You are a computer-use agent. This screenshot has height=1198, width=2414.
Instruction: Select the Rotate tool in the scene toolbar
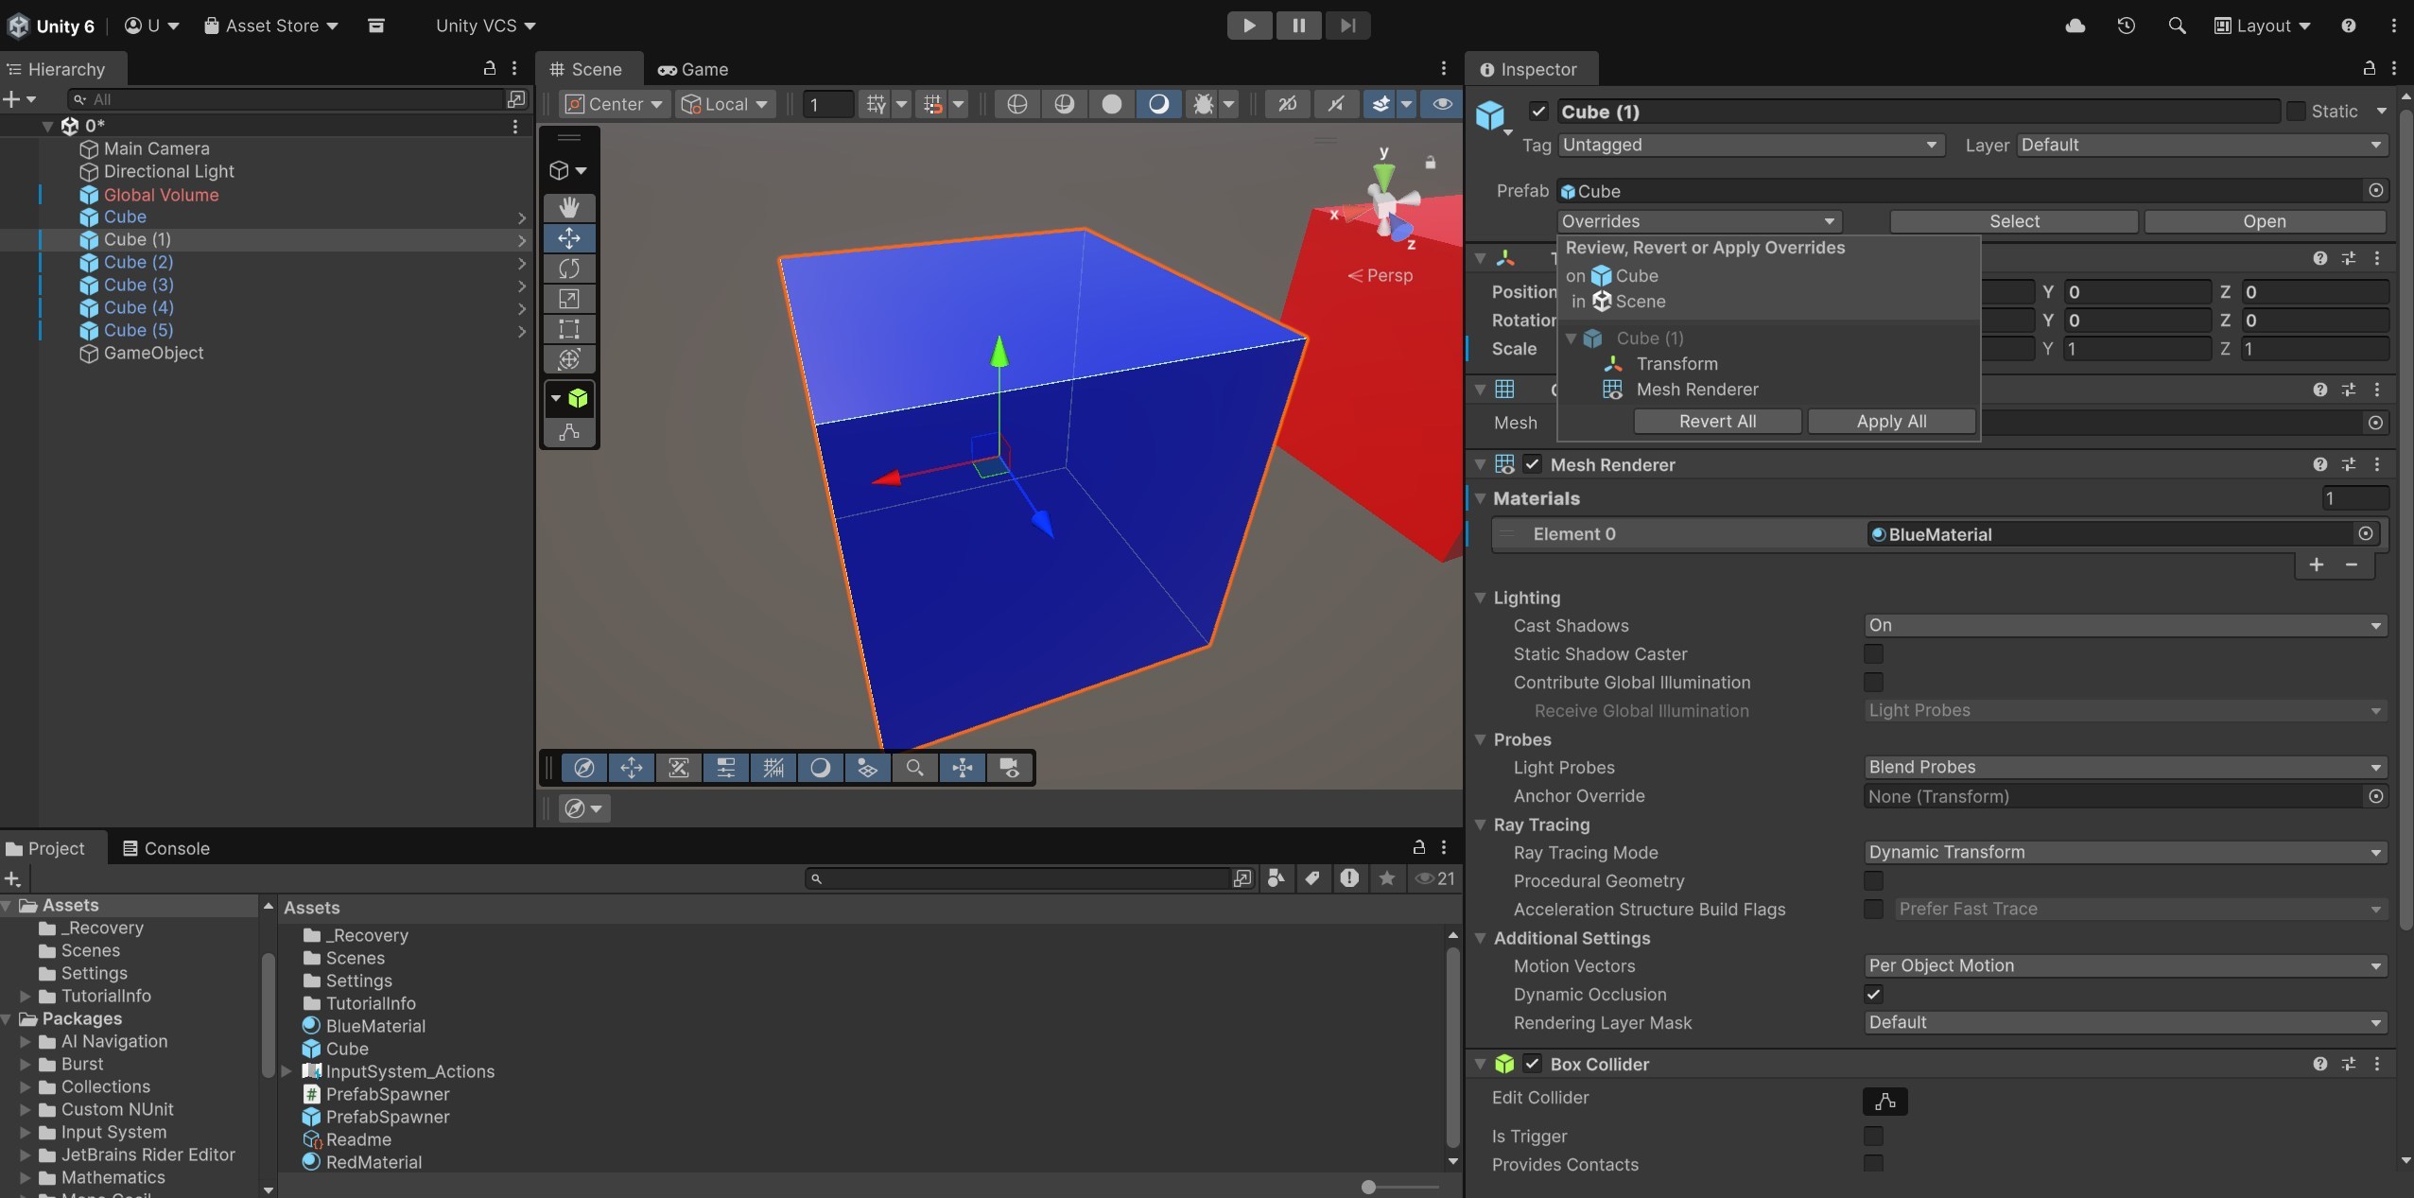[x=569, y=269]
